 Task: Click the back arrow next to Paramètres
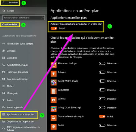[3, 2]
